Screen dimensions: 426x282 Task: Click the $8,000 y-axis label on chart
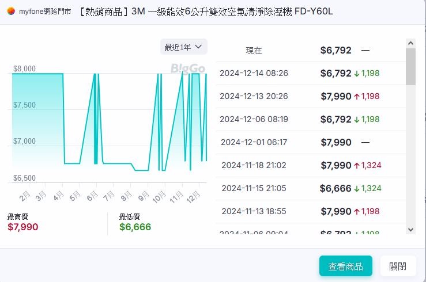coord(24,68)
